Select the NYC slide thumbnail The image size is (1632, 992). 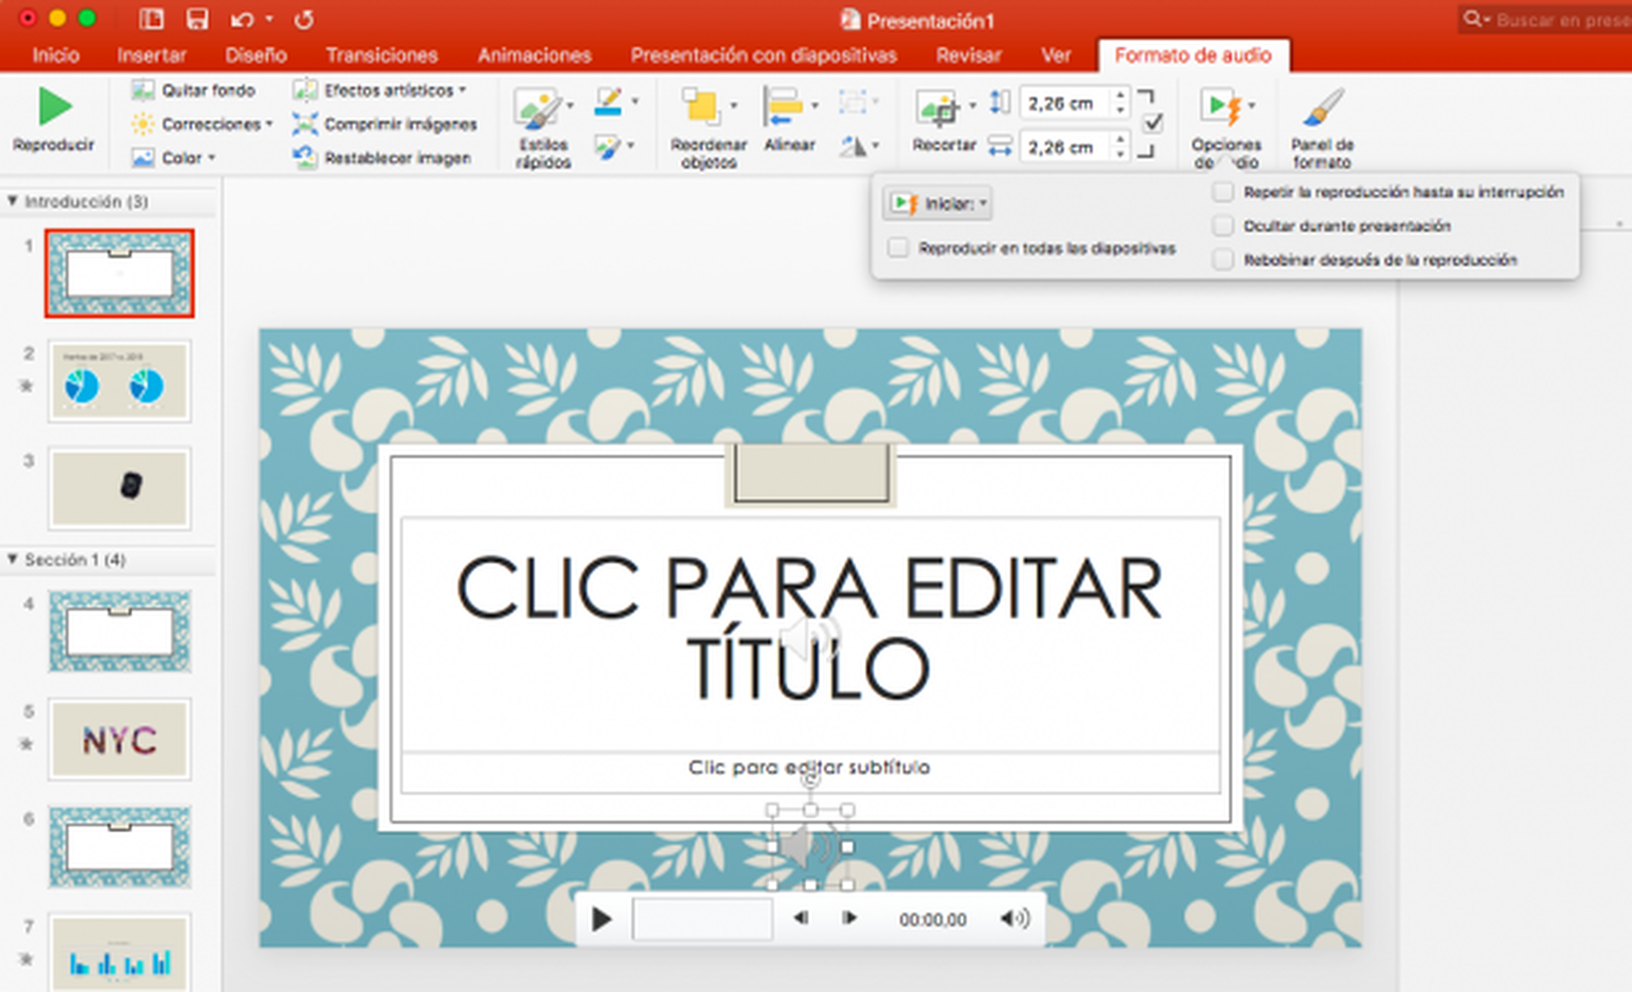[119, 739]
